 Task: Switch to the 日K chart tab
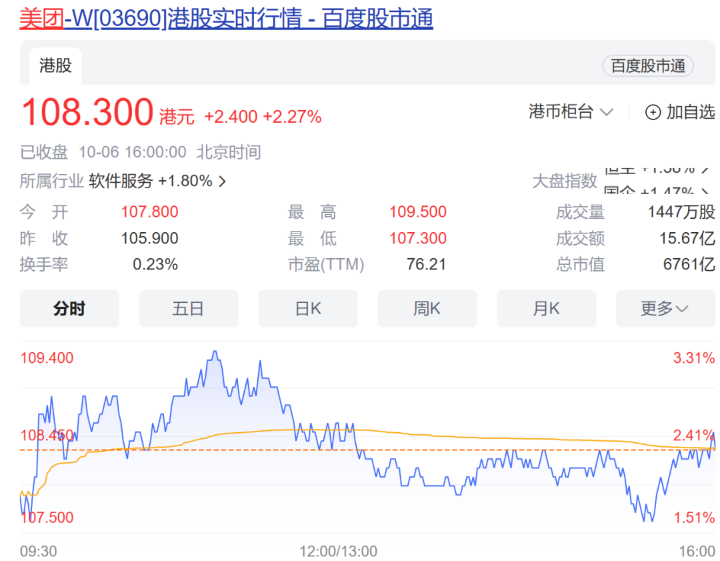pyautogui.click(x=307, y=308)
